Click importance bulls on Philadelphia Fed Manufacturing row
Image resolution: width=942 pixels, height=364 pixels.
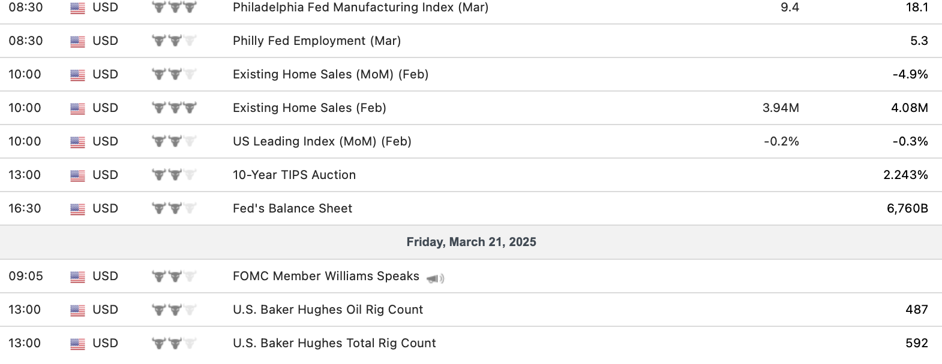coord(174,8)
